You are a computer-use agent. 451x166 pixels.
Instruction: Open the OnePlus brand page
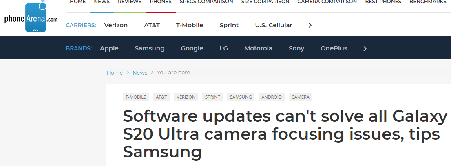click(334, 48)
